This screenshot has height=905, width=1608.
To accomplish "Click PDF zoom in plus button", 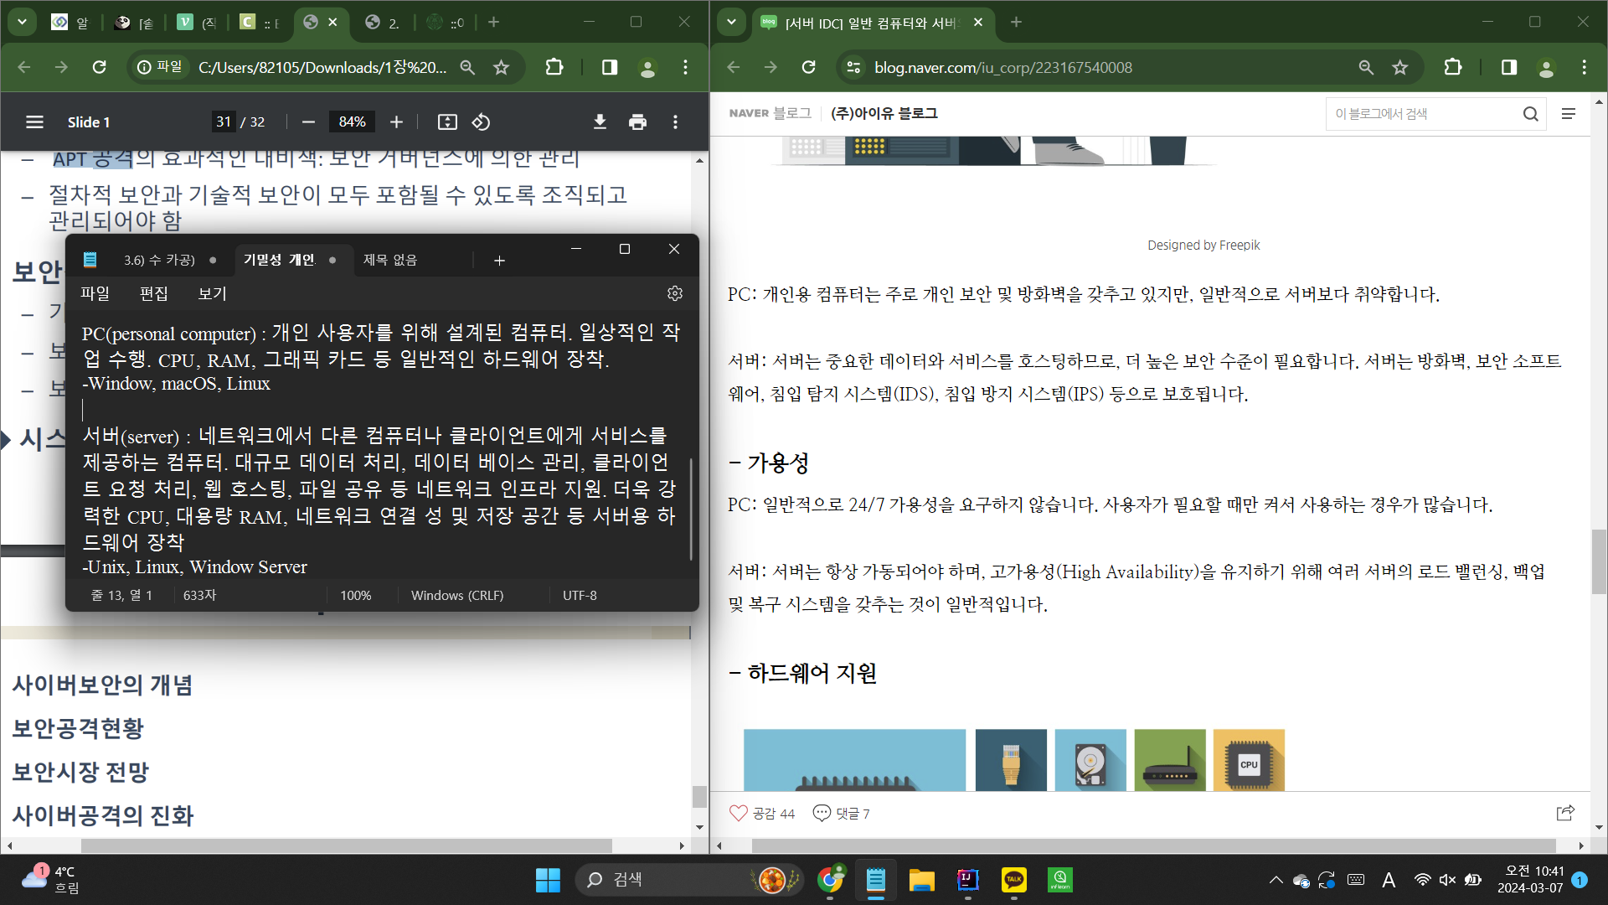I will click(396, 122).
